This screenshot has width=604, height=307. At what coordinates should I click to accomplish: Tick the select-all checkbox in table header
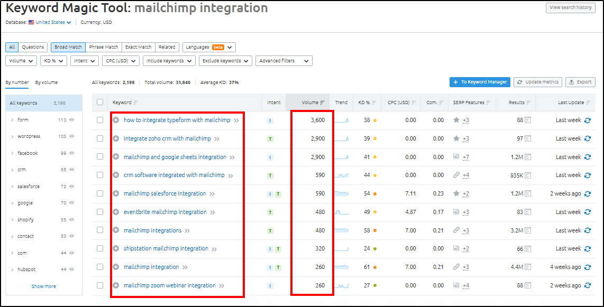pyautogui.click(x=100, y=103)
